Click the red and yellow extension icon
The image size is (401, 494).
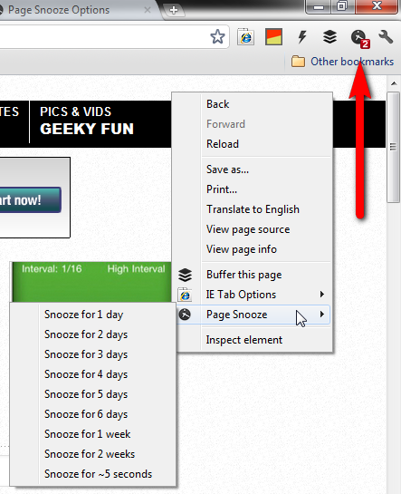(x=273, y=37)
